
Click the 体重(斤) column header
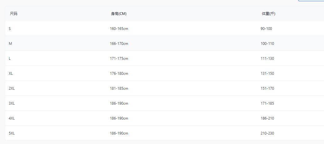(x=268, y=14)
